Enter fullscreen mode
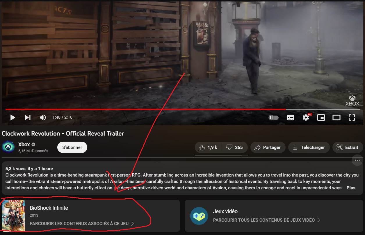The image size is (365, 235). (352, 117)
